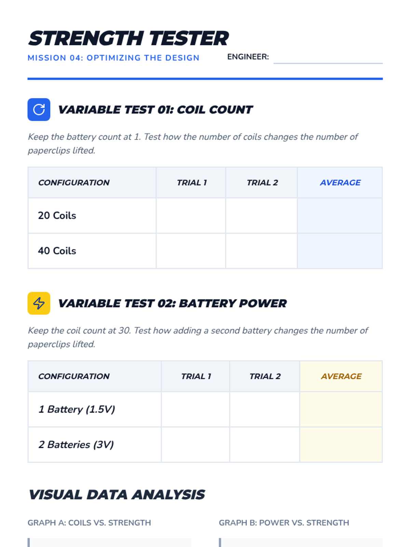Click the Engineer name field
Screen dimensions: 410x547
[328, 57]
